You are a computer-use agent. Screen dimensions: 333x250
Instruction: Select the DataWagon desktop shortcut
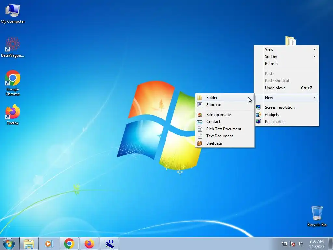point(13,47)
